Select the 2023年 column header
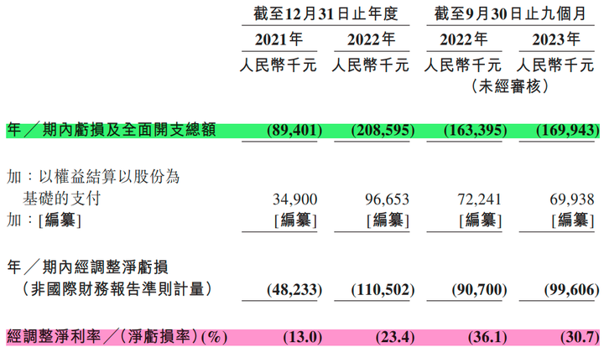 click(556, 39)
